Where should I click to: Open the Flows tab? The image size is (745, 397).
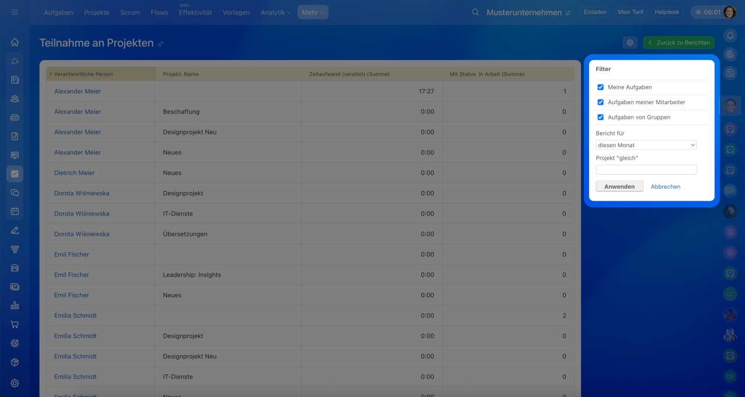coord(159,12)
